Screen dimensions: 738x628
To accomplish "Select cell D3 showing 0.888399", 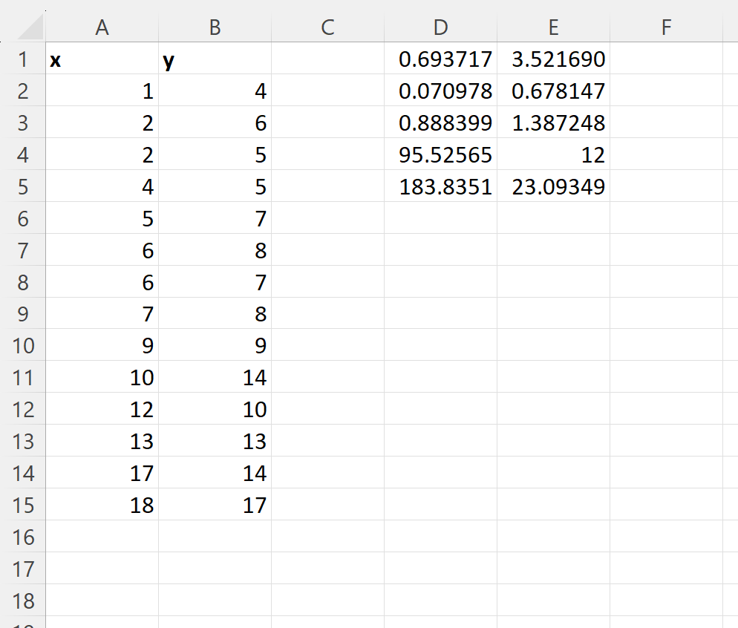I will point(440,122).
